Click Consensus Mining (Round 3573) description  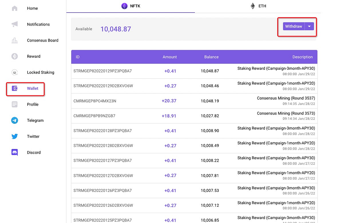pos(286,113)
